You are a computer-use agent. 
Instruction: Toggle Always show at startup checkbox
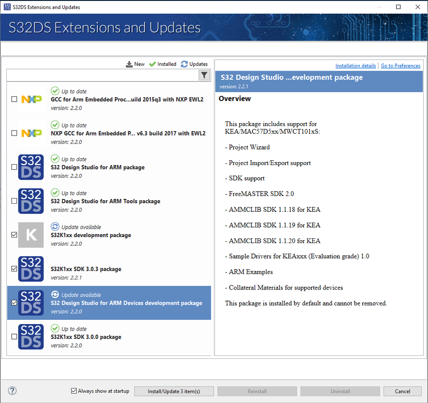tap(74, 391)
